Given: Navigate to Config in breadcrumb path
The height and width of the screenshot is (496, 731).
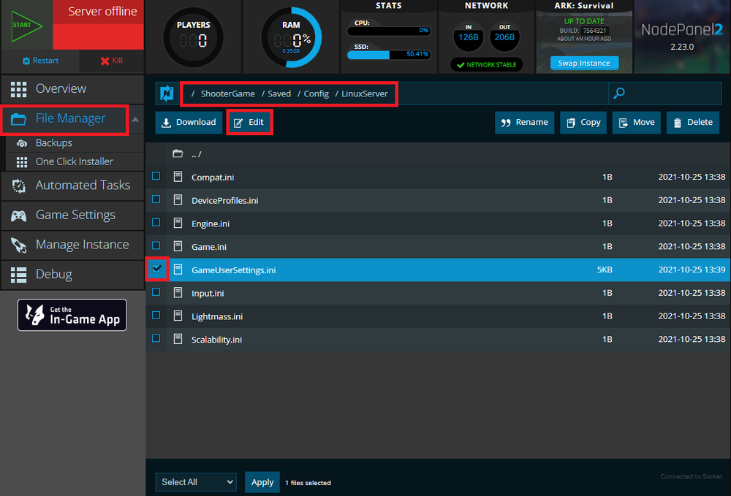Looking at the screenshot, I should [317, 94].
